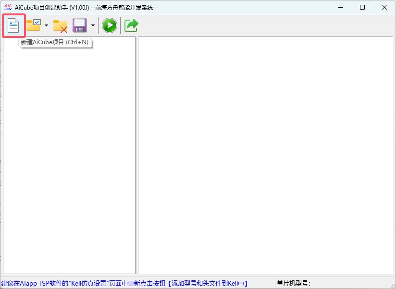The width and height of the screenshot is (396, 289).
Task: Minimize the AiCube window
Action: [x=341, y=7]
